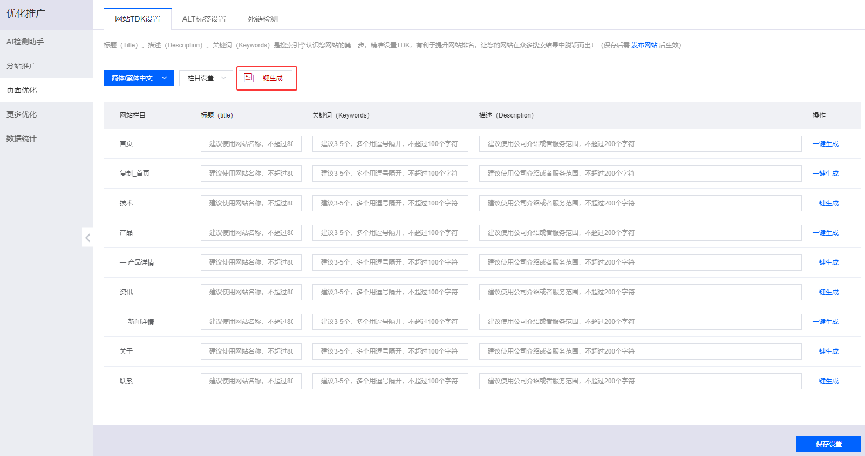Focus keywords field for 资讯 row

coord(390,292)
